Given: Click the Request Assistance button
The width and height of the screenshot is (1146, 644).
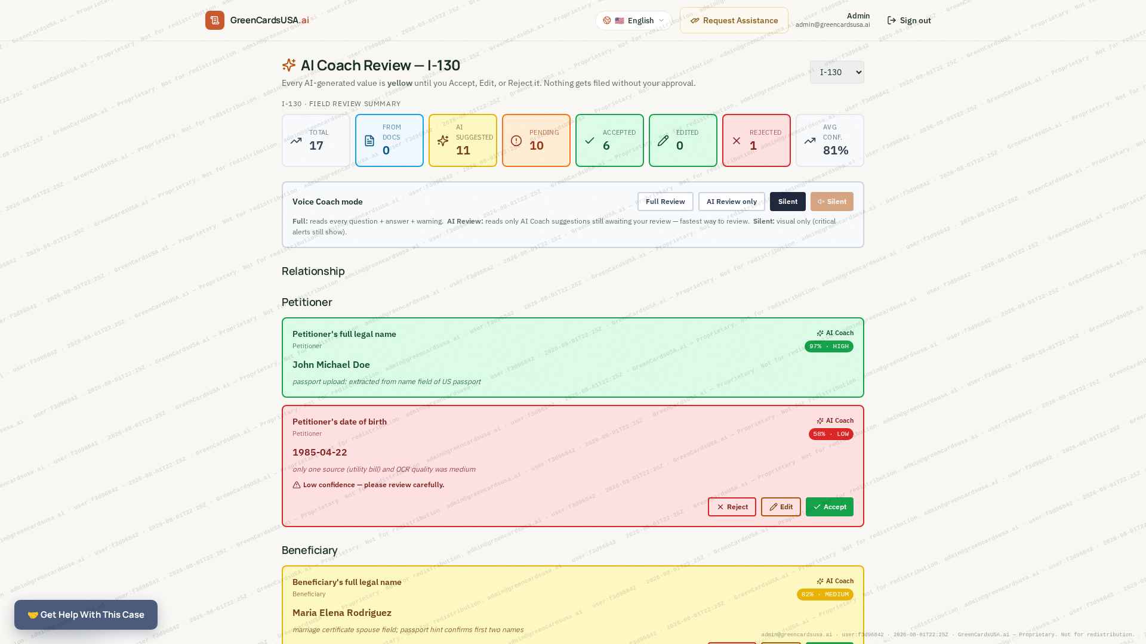Looking at the screenshot, I should point(734,20).
